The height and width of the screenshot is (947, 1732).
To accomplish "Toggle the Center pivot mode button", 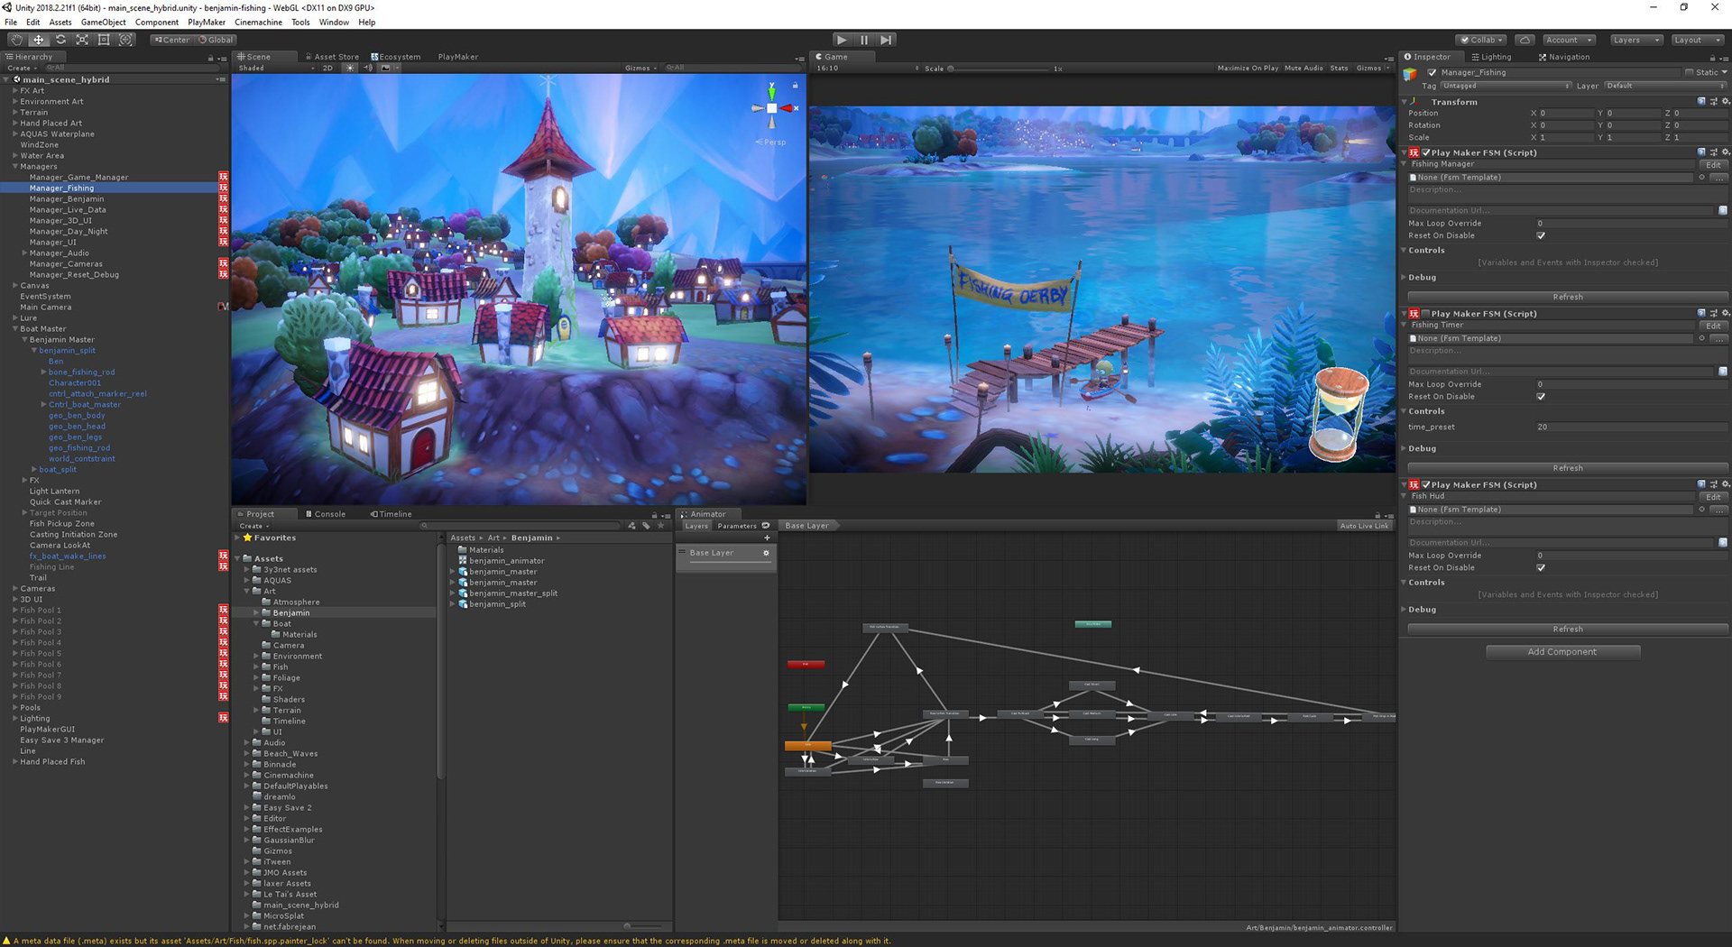I will 171,40.
